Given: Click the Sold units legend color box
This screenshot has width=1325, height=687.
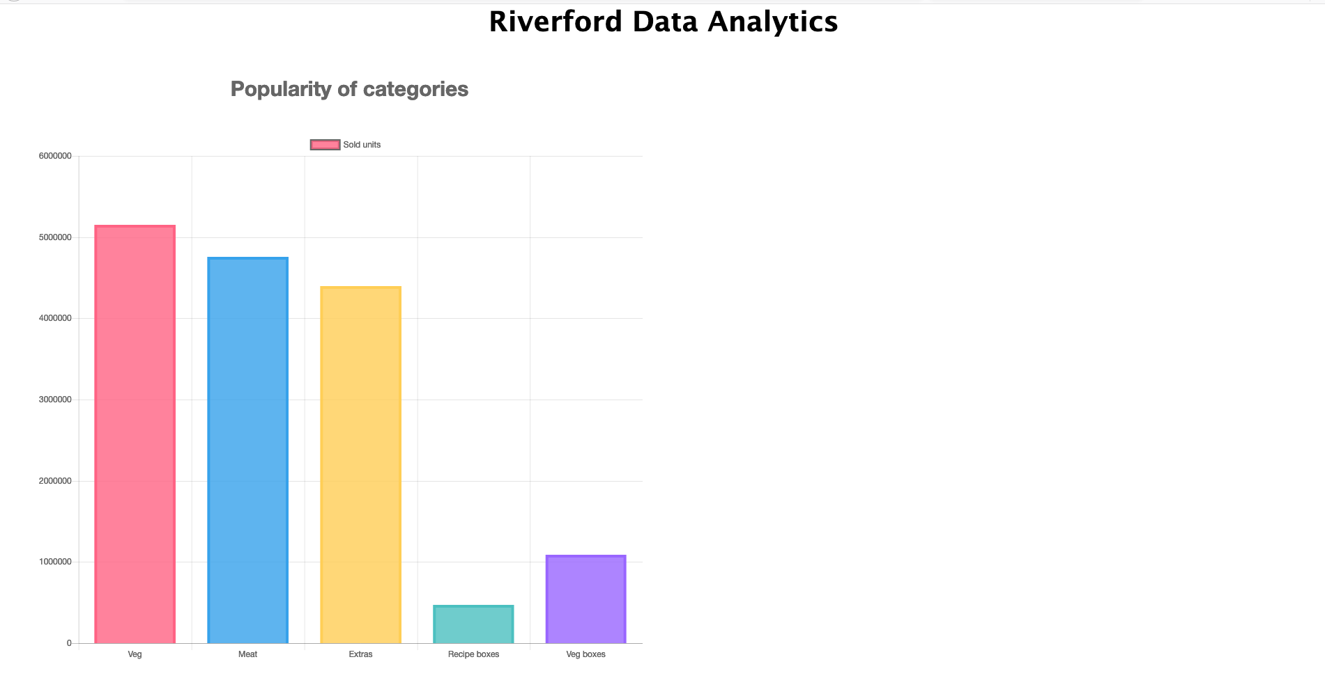Looking at the screenshot, I should [x=325, y=145].
